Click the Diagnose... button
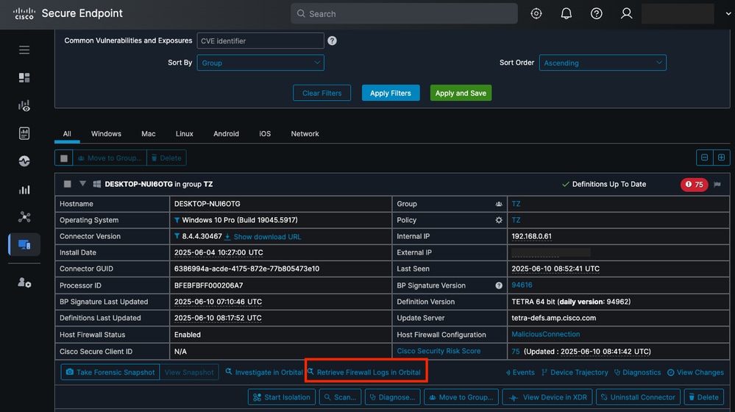735x412 pixels. [x=392, y=397]
